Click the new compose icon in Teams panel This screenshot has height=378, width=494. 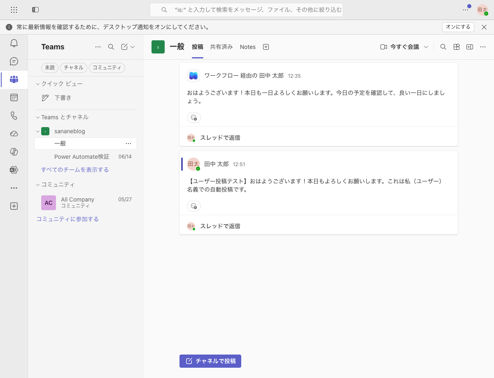[124, 47]
